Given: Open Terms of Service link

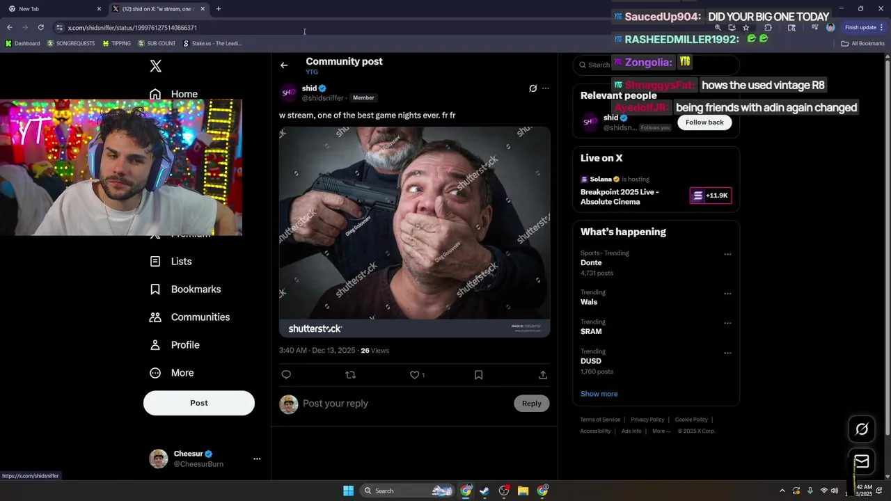Looking at the screenshot, I should (600, 420).
